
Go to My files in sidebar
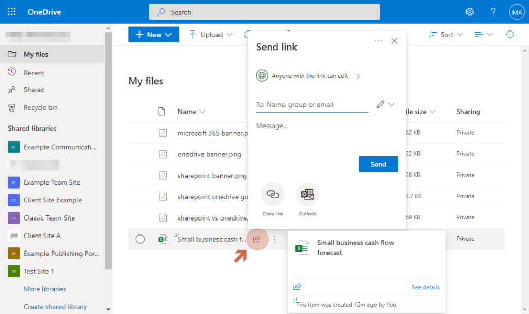(52, 54)
